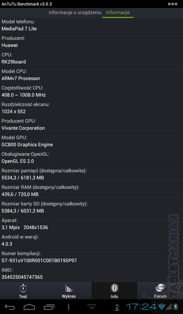Image resolution: width=183 pixels, height=314 pixels.
Task: Tap the Model telefonu MediaPad 7 Lite row
Action: 92,25
